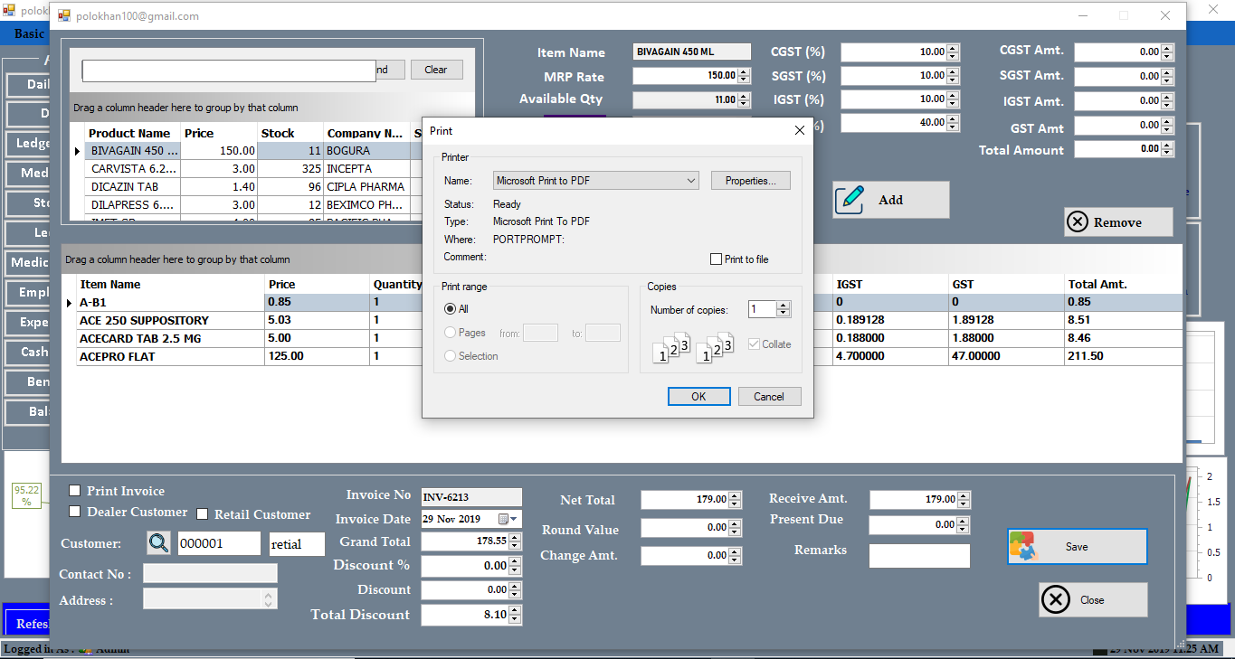Click the CIPLA PHARMA company cell
This screenshot has width=1235, height=659.
tap(366, 187)
